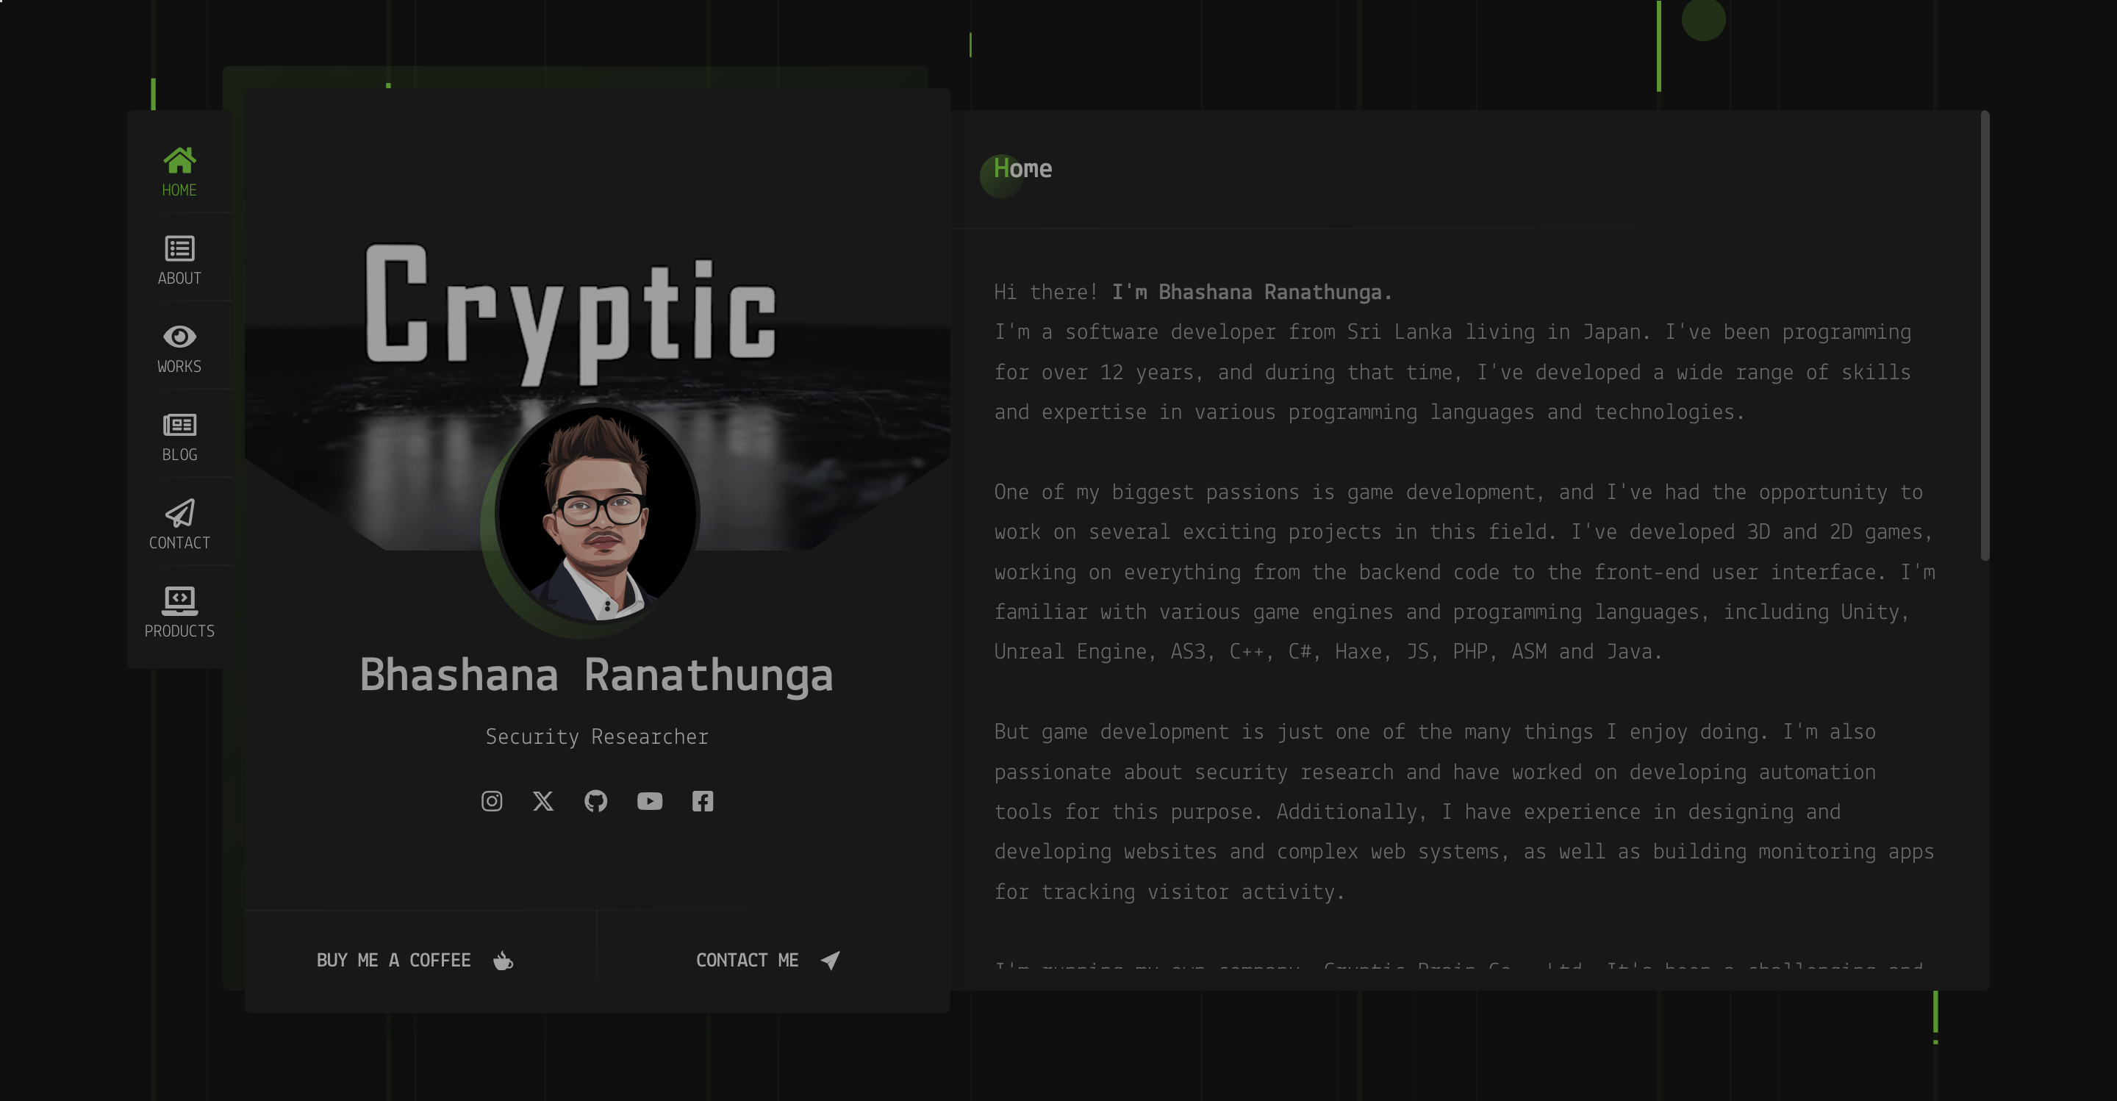Open the About section list icon

[x=179, y=248]
